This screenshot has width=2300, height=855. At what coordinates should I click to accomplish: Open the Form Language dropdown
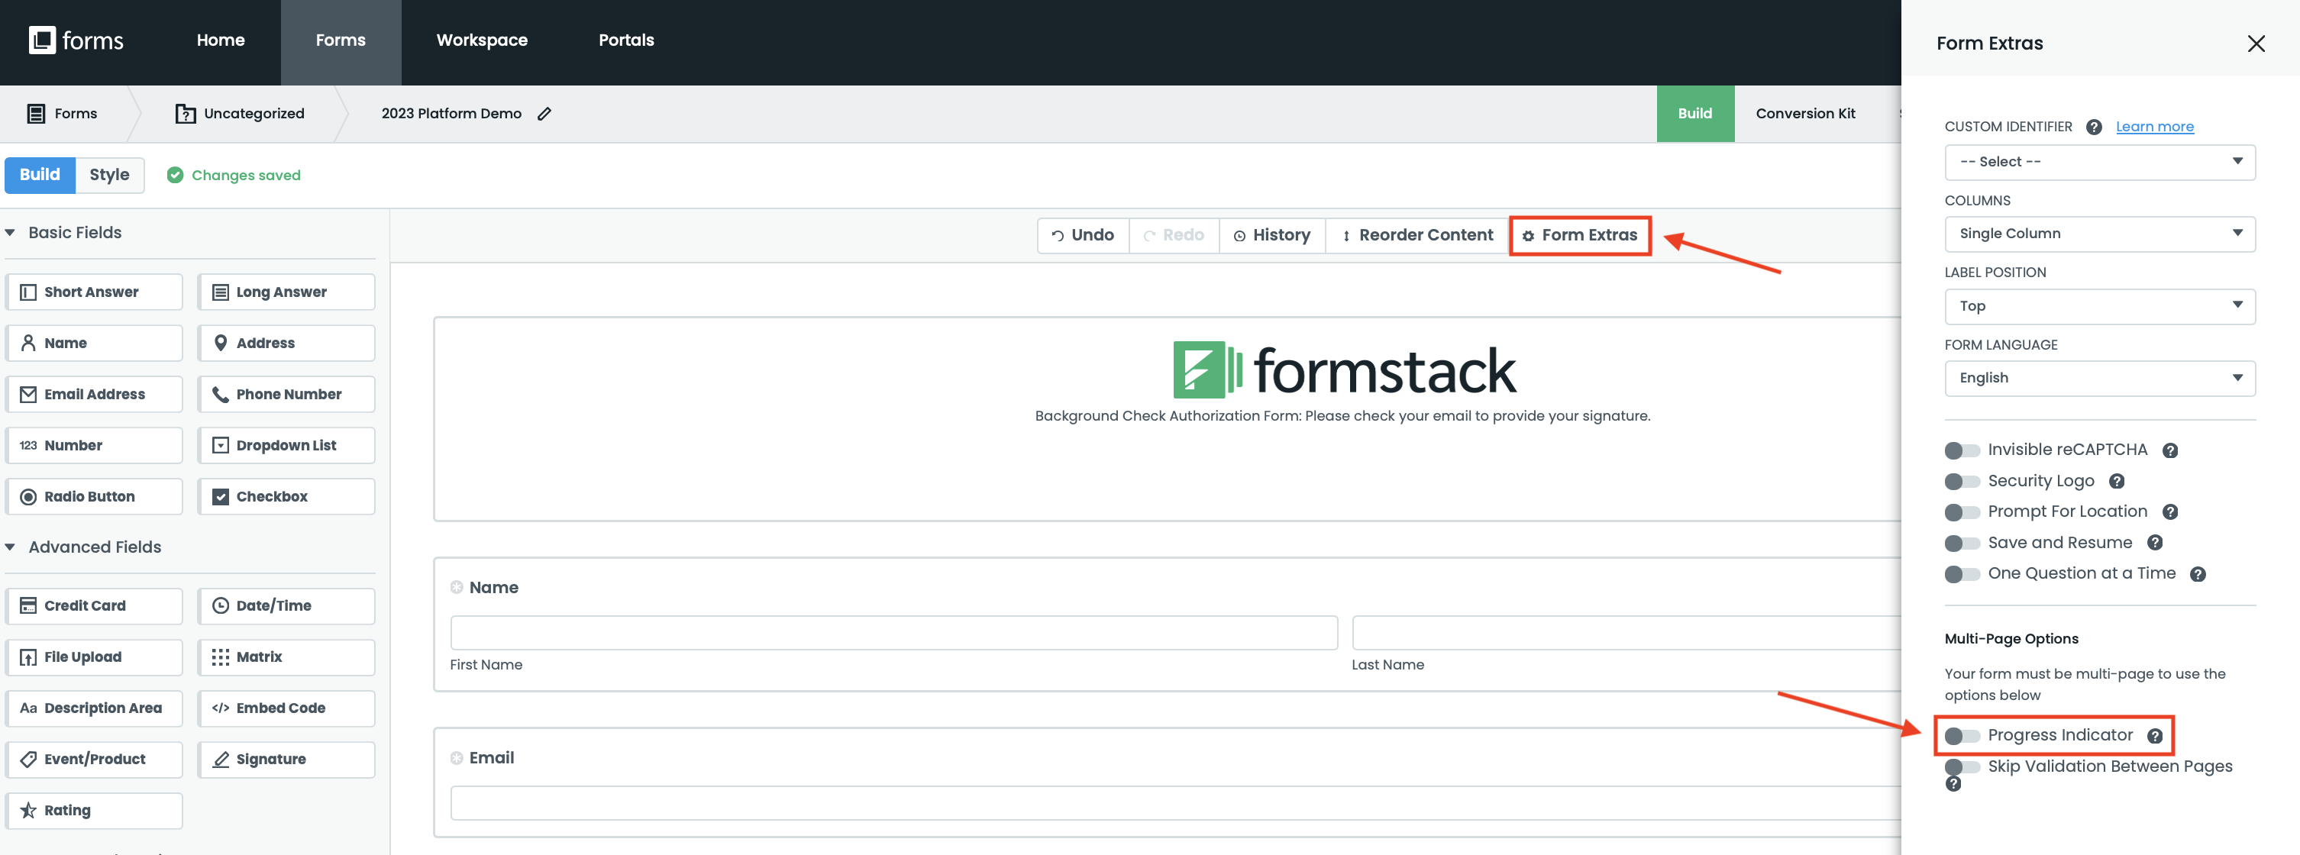2099,378
